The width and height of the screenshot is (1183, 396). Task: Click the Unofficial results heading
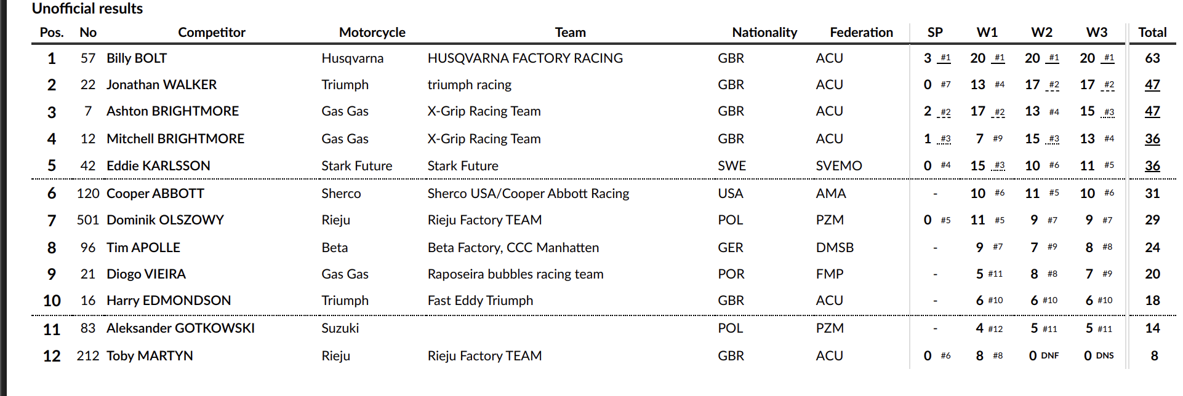87,9
